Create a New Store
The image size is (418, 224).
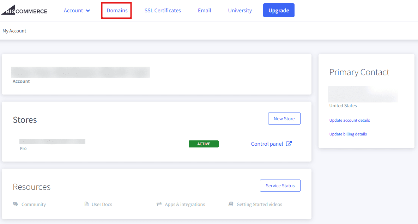tap(284, 119)
